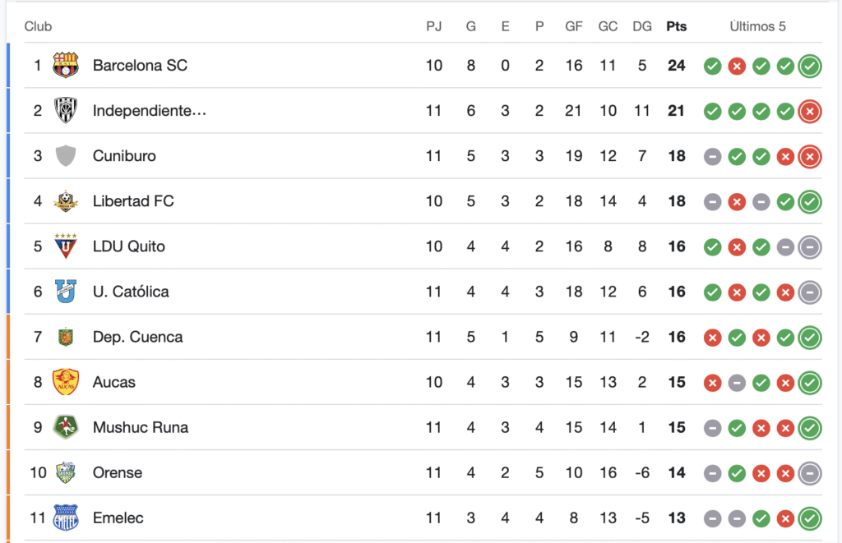Click Independiente's latest loss result icon

[809, 111]
